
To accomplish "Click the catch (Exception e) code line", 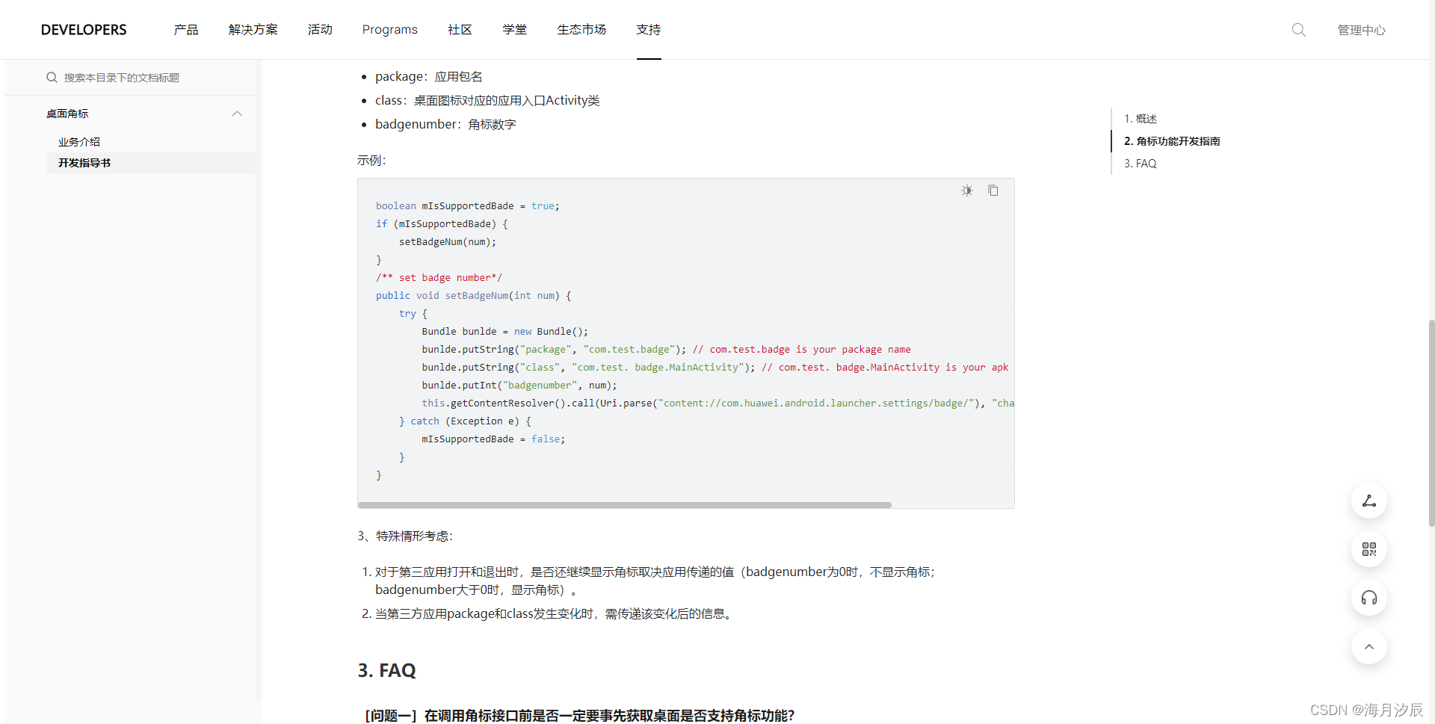I will [465, 421].
